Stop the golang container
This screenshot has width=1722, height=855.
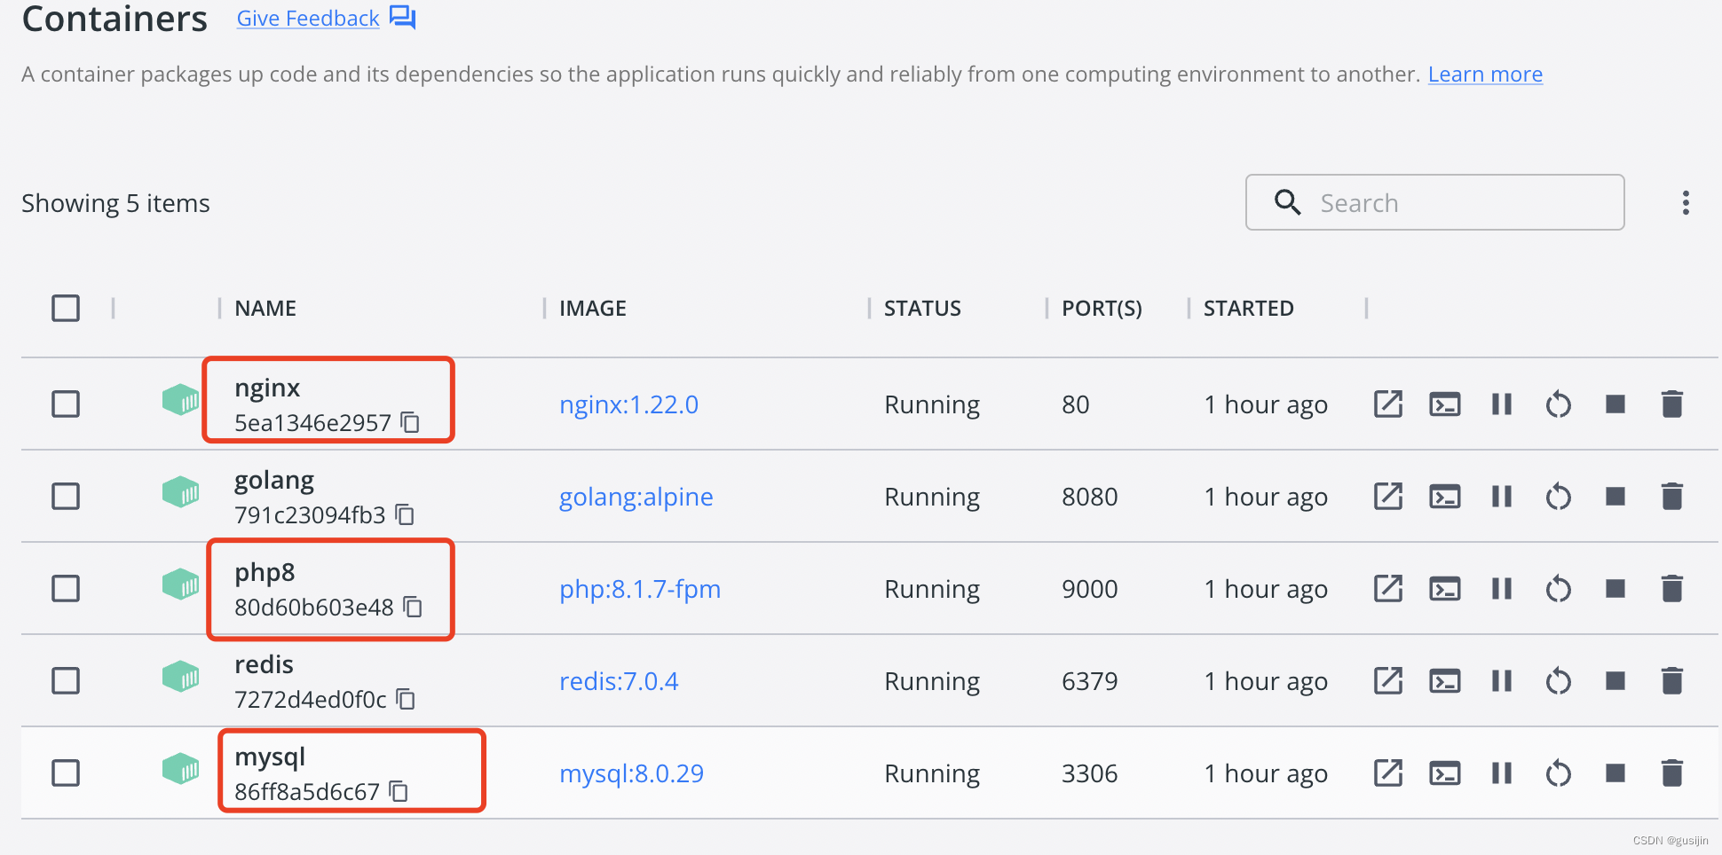pos(1615,497)
